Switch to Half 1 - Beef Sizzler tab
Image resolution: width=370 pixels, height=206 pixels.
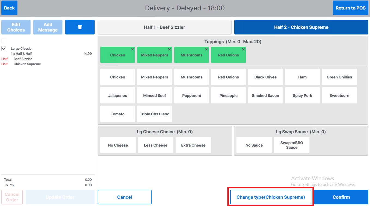click(x=164, y=27)
